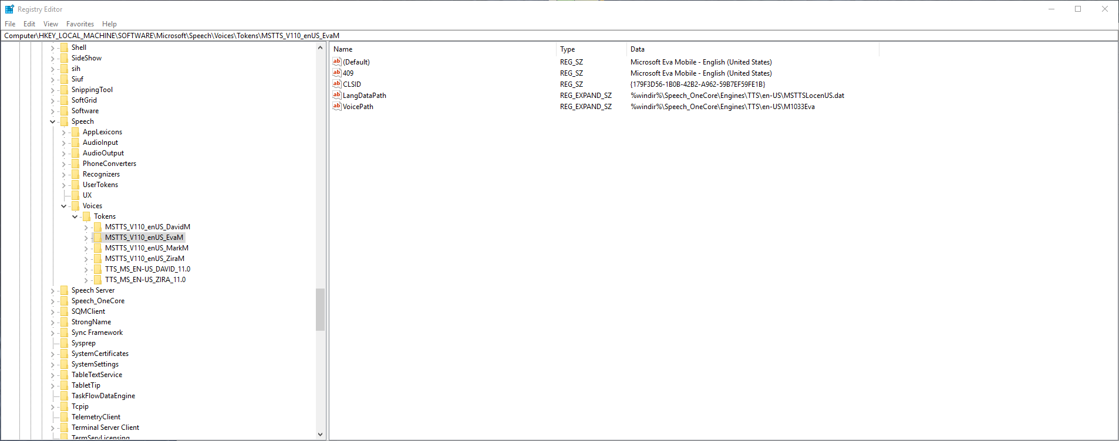Screen dimensions: 1119x441
Task: Collapse the Voices key
Action: pos(63,206)
